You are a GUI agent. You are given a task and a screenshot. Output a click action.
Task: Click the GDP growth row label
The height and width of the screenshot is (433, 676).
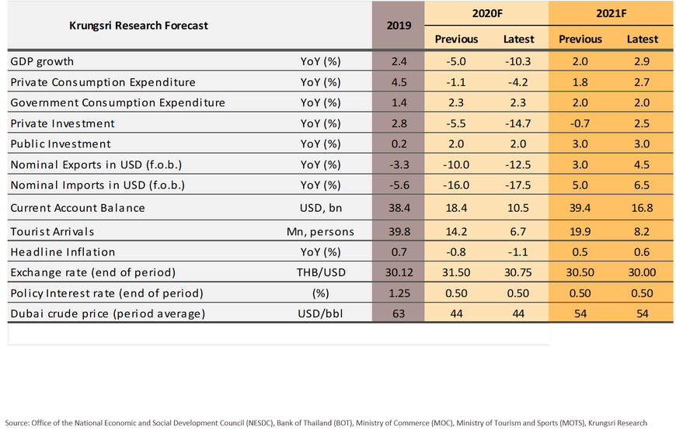(x=42, y=61)
